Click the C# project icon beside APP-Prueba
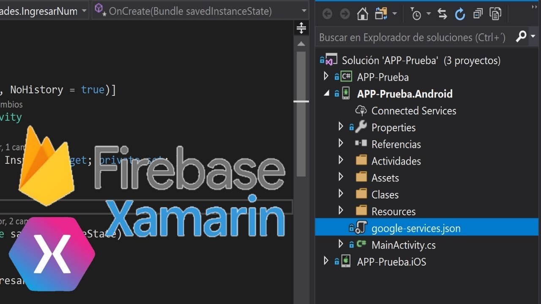 click(346, 77)
